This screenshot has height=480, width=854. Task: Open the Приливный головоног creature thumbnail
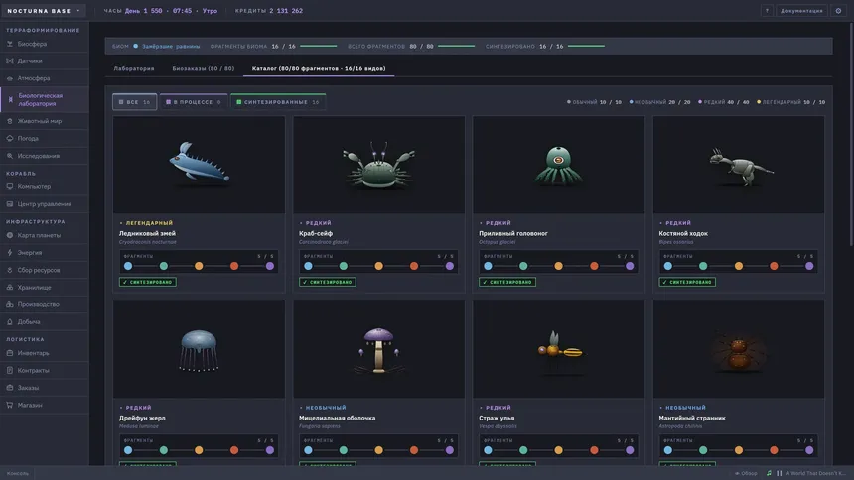[x=559, y=165]
